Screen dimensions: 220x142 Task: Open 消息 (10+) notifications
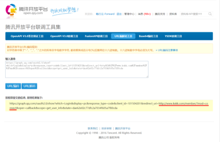click(x=144, y=14)
